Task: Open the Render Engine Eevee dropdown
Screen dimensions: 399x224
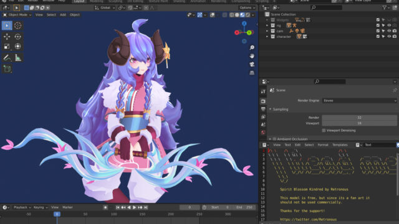Action: coord(359,101)
